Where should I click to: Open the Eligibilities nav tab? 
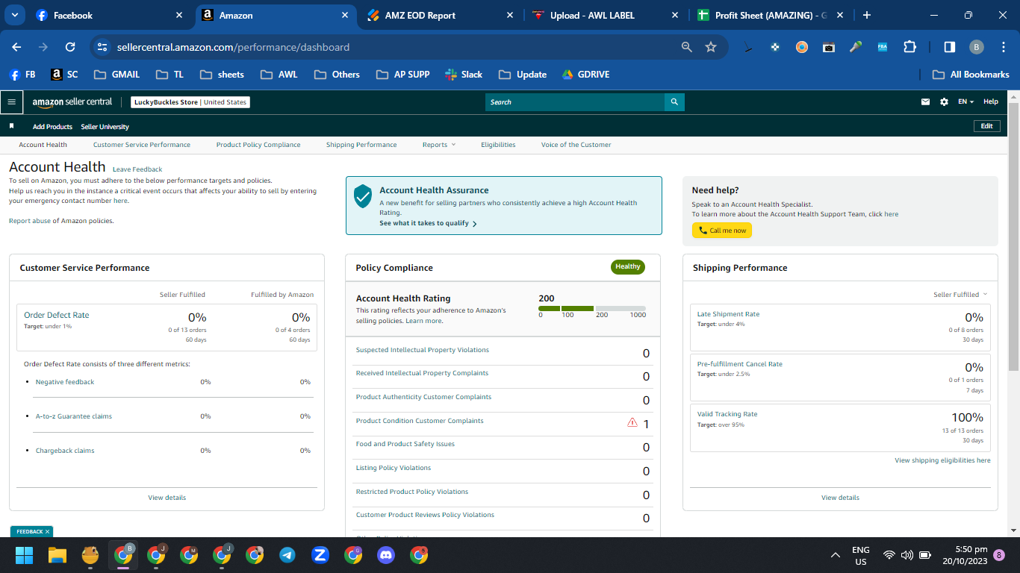[x=498, y=145]
